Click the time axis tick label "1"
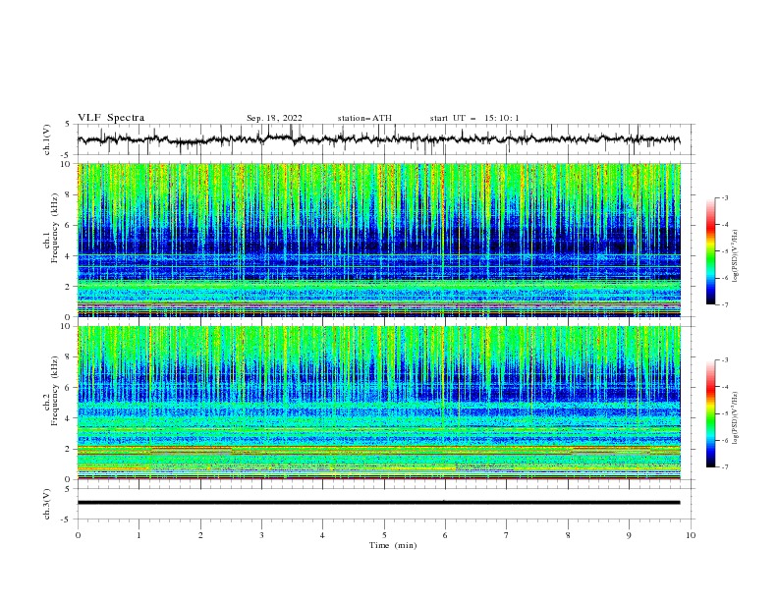Screen dimensions: 778x601 pyautogui.click(x=139, y=535)
